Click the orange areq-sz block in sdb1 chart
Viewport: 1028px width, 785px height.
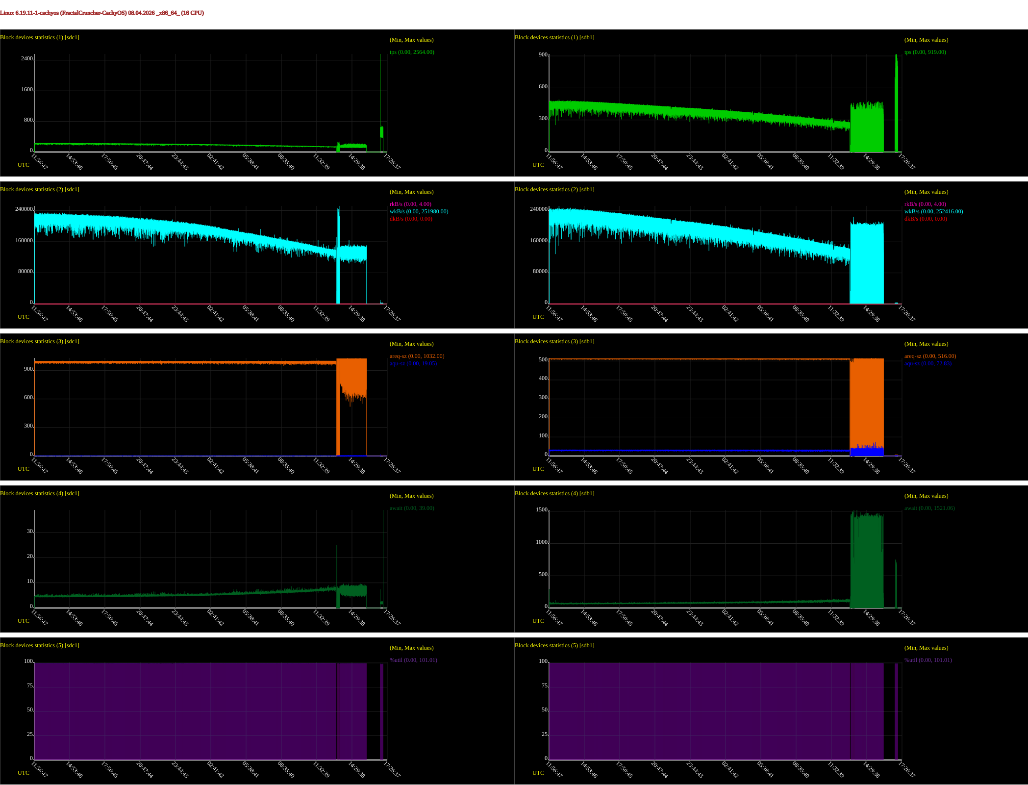pos(867,402)
